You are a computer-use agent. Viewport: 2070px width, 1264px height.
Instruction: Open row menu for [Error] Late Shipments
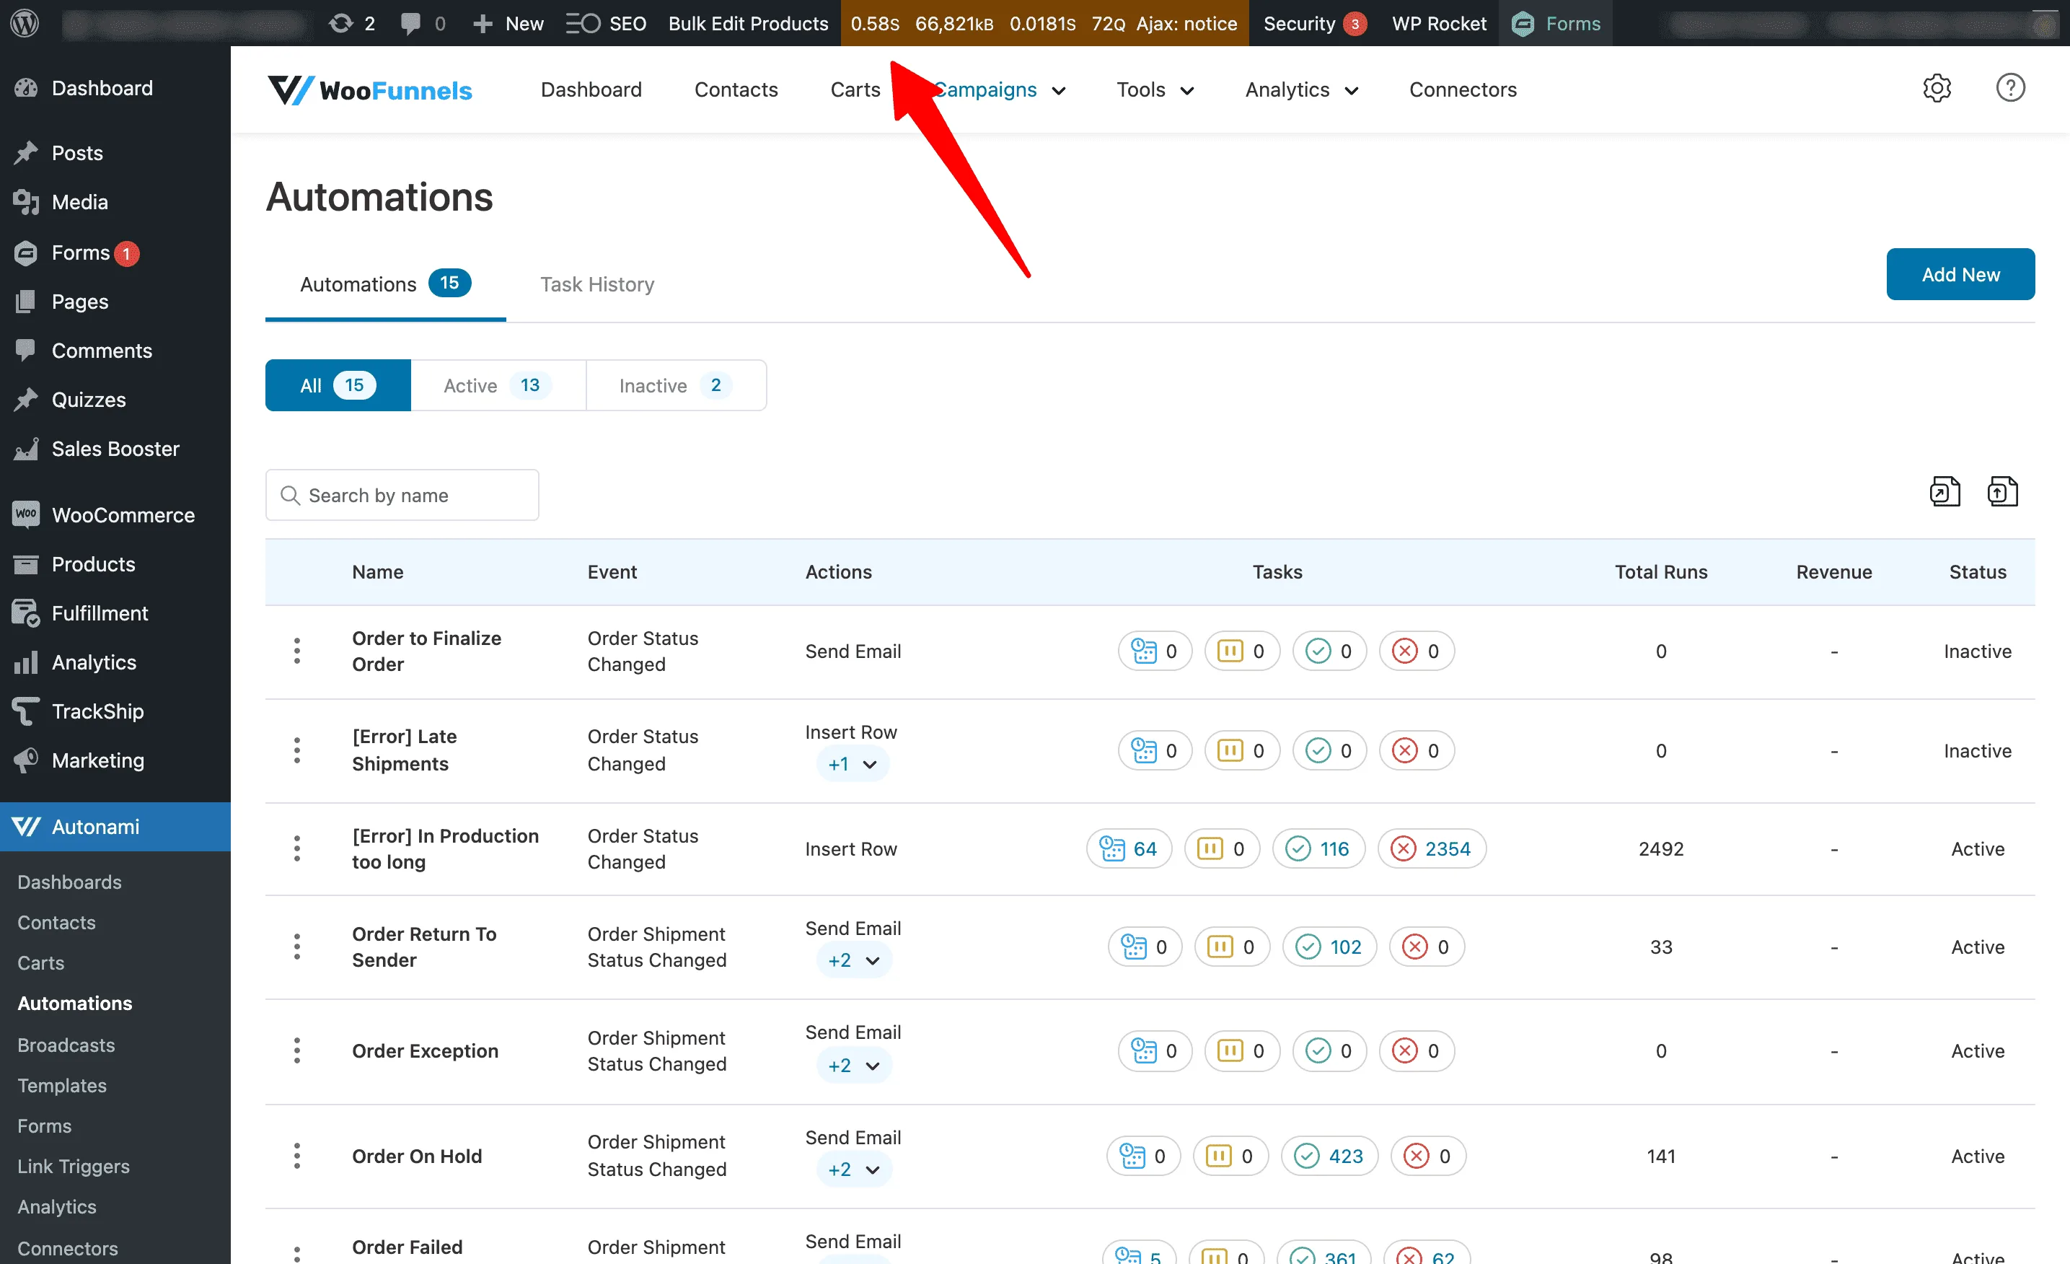pyautogui.click(x=296, y=750)
